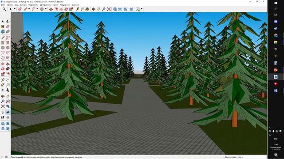This screenshot has height=159, width=284.
Task: Activate the Scale tool in top toolbar
Action: click(x=71, y=9)
